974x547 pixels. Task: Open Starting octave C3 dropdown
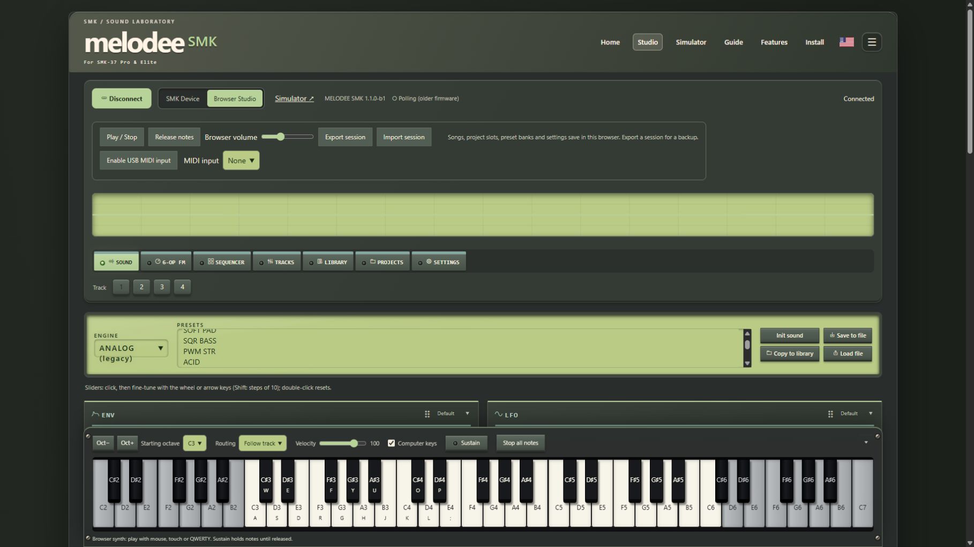(x=194, y=443)
